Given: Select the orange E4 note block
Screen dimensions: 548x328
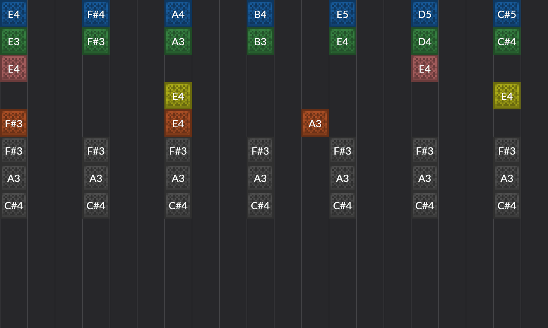Looking at the screenshot, I should coord(178,123).
